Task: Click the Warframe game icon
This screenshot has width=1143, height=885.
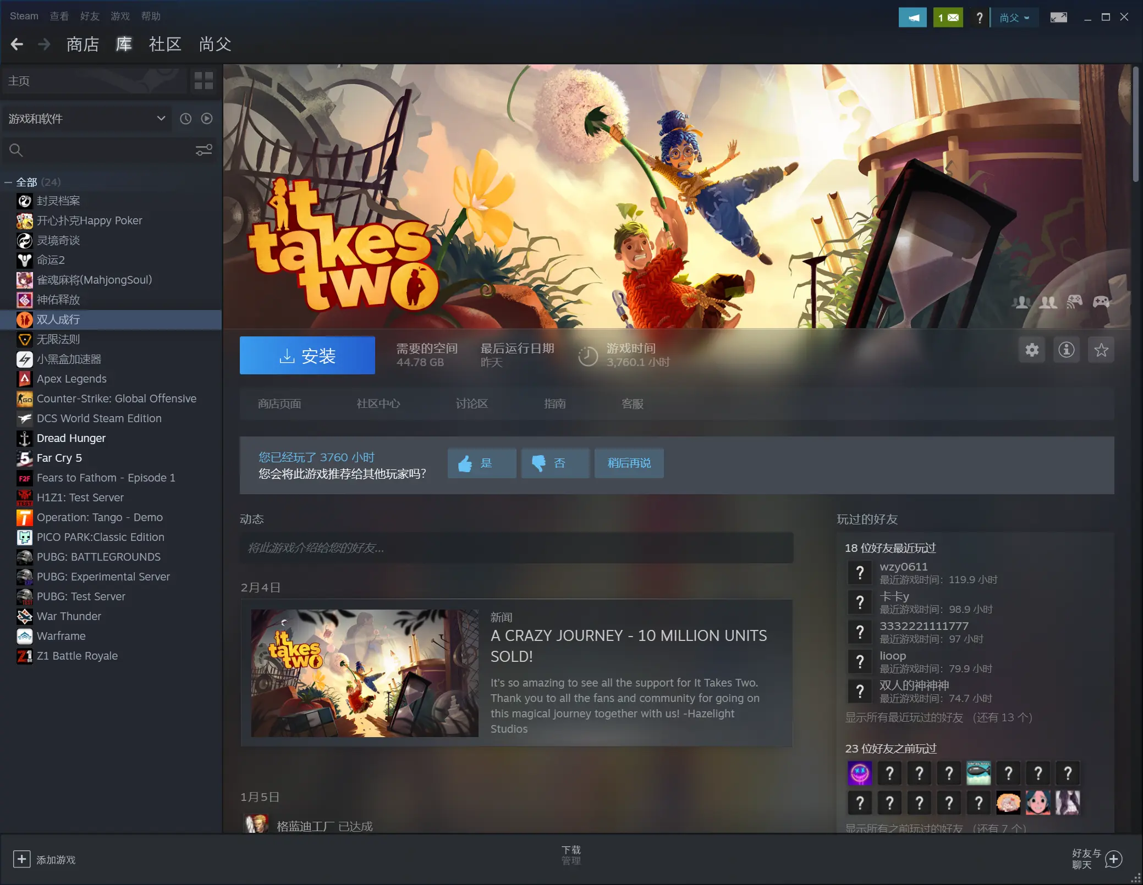Action: (x=24, y=636)
